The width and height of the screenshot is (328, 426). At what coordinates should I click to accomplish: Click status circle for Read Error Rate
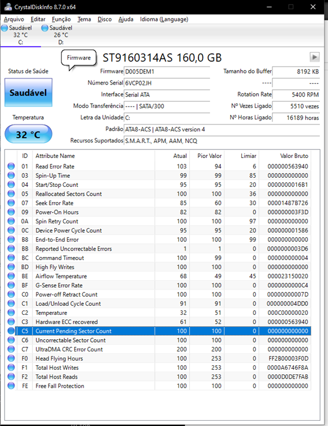click(11, 166)
